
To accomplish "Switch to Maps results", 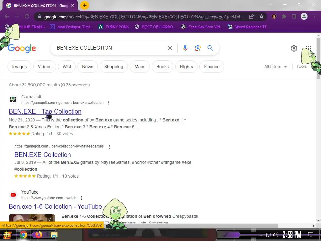I will click(x=140, y=67).
